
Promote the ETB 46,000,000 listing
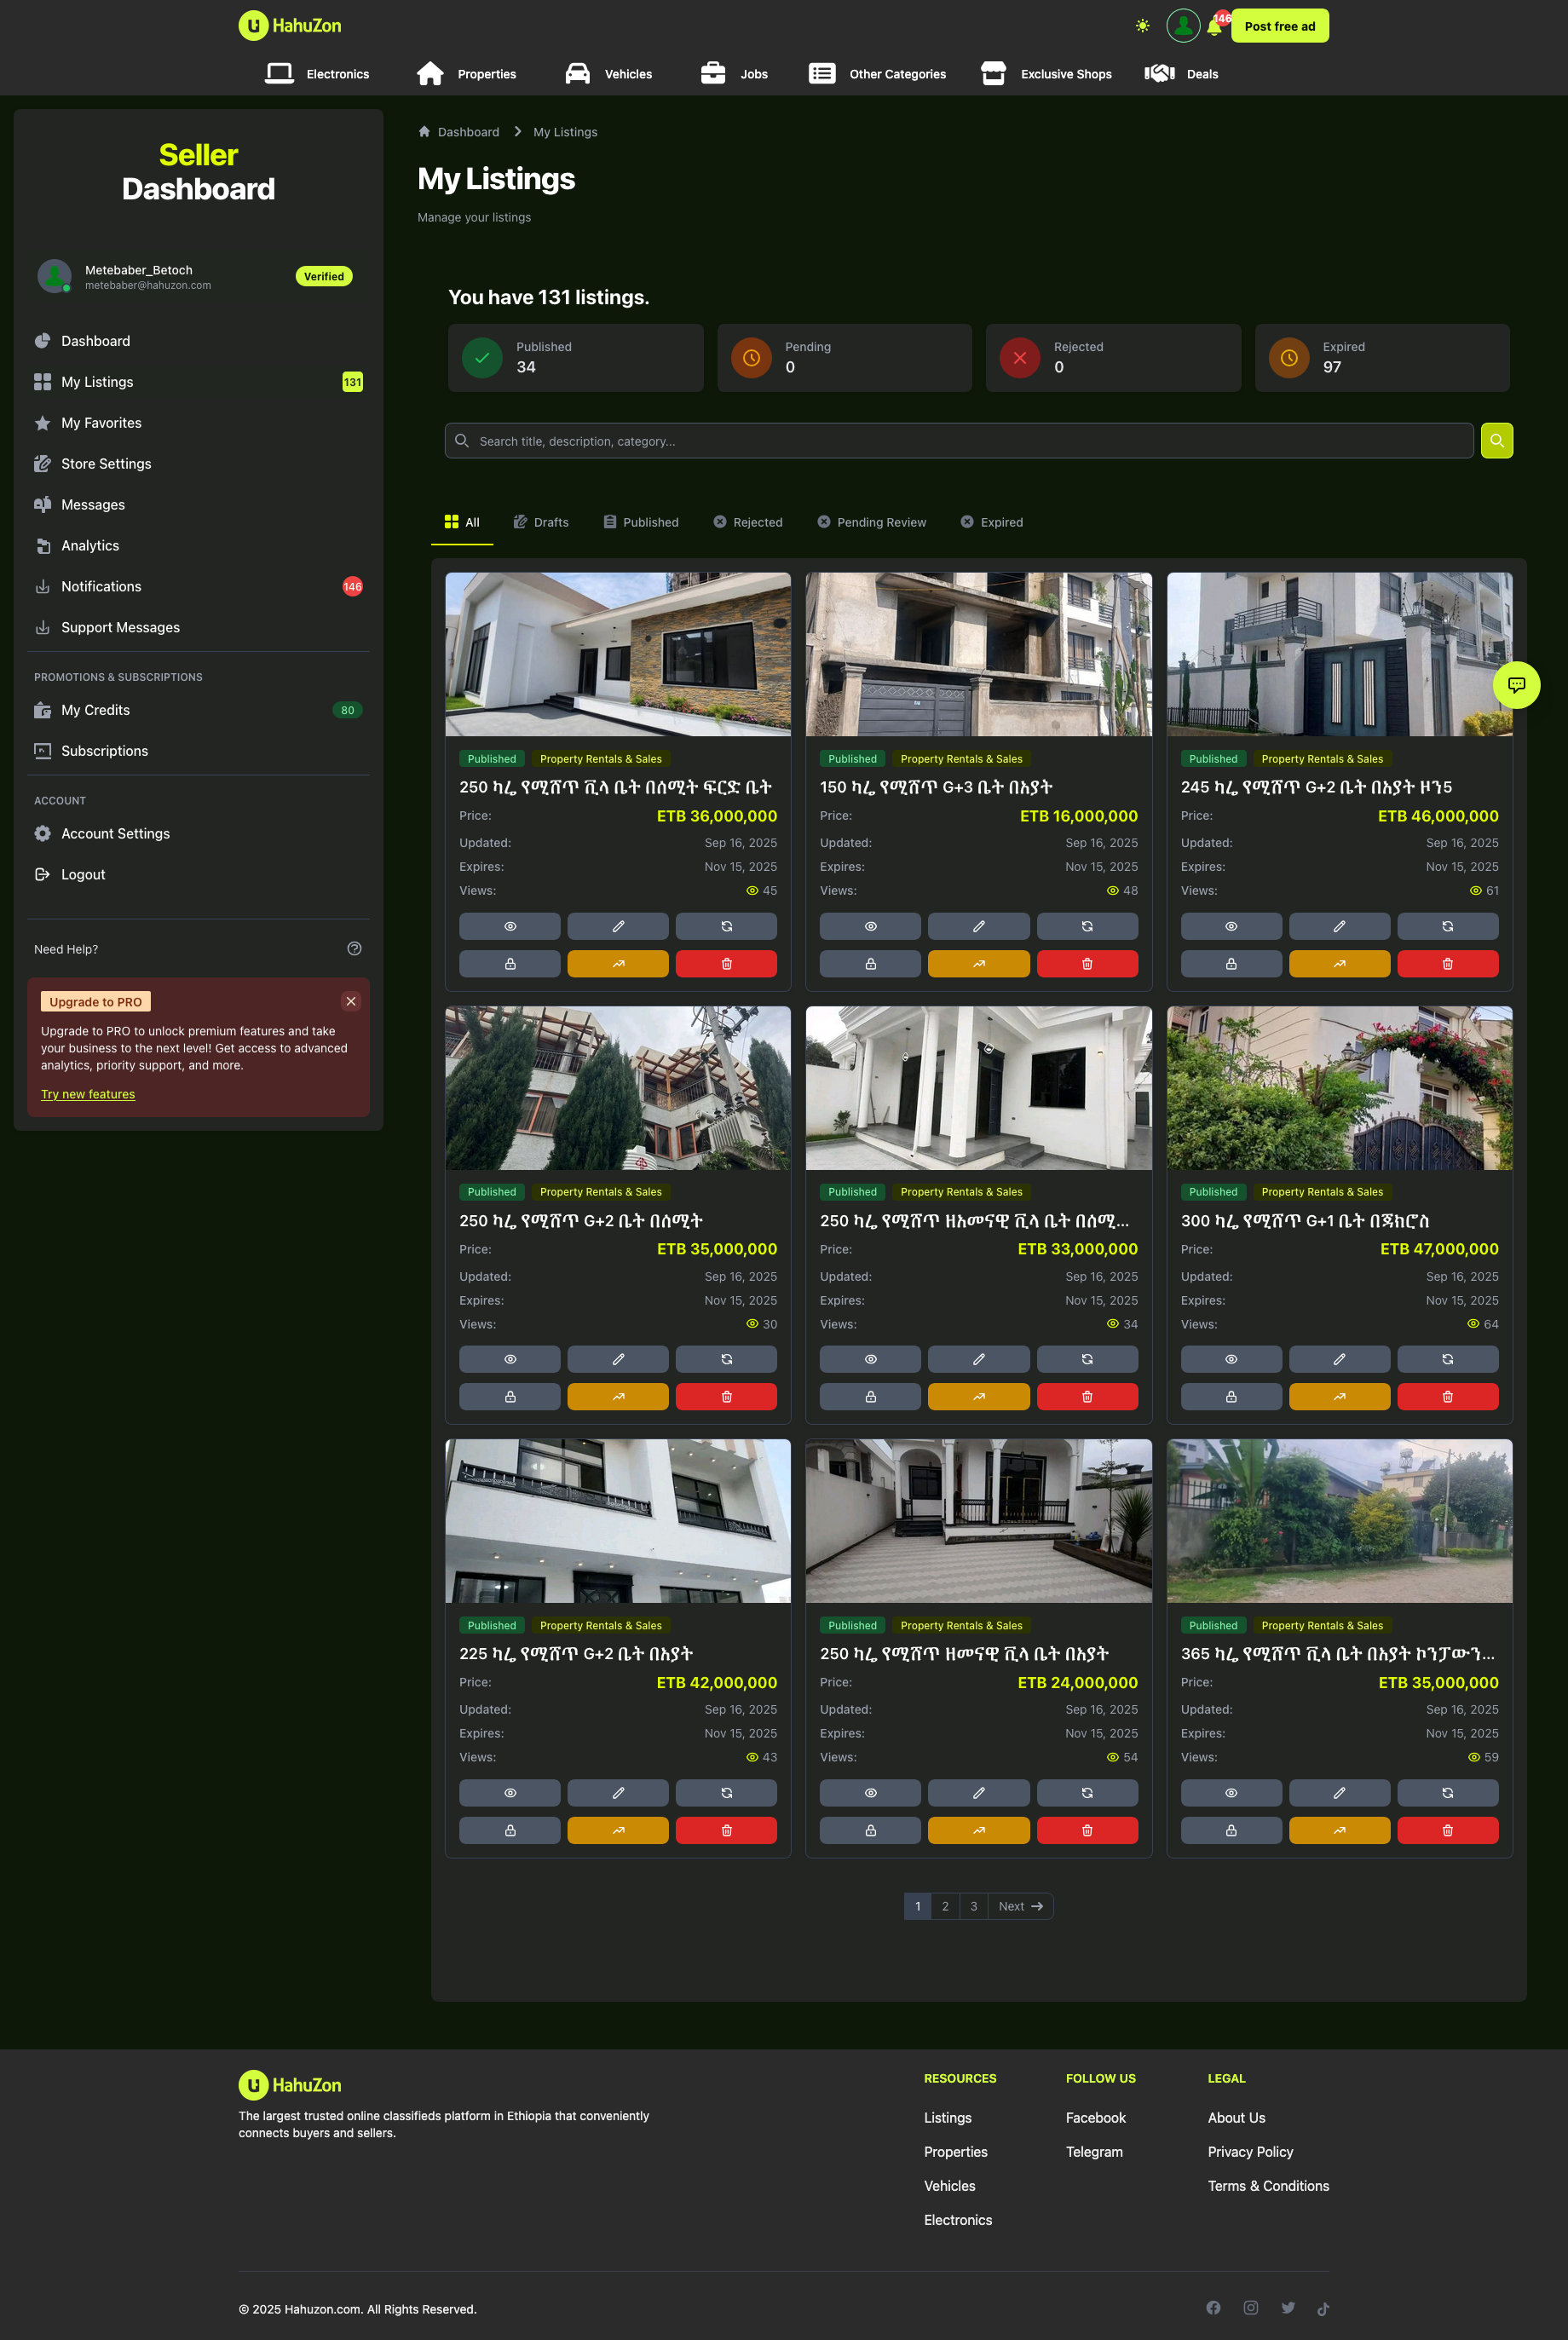coord(1339,964)
